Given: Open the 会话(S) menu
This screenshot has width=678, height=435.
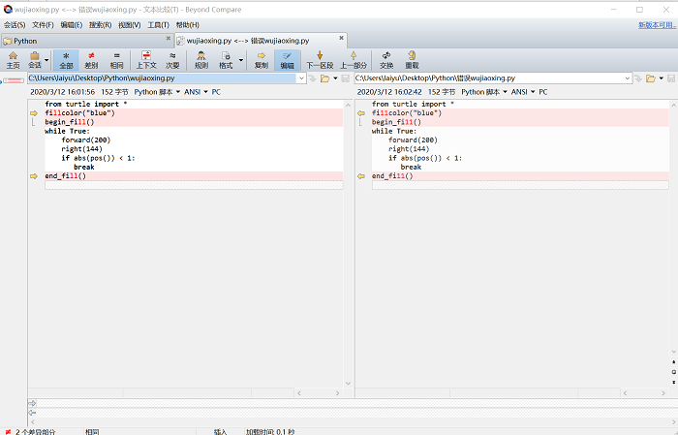Looking at the screenshot, I should pos(15,24).
